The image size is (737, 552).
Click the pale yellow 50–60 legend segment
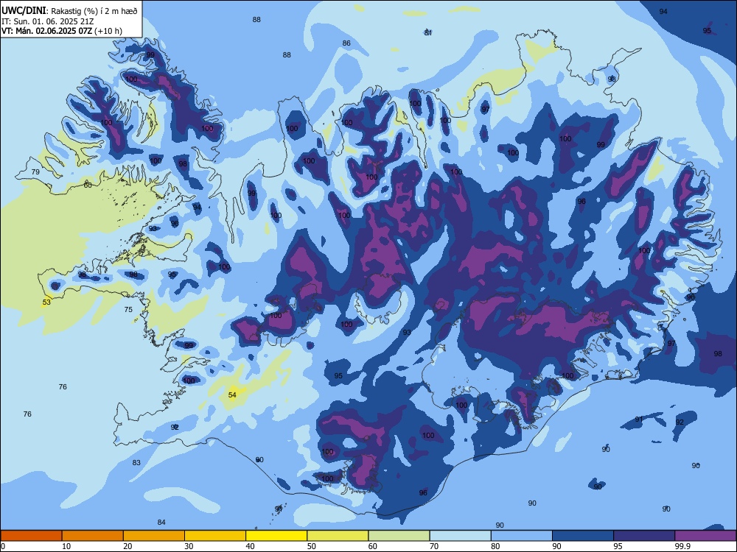pos(338,536)
